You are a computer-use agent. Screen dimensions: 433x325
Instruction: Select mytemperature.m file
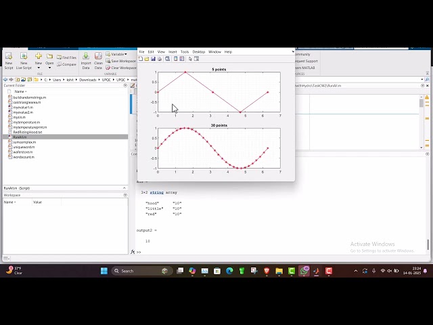tap(26, 122)
